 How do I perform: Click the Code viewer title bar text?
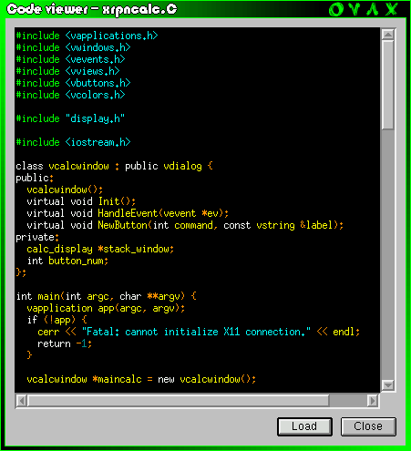click(x=92, y=9)
